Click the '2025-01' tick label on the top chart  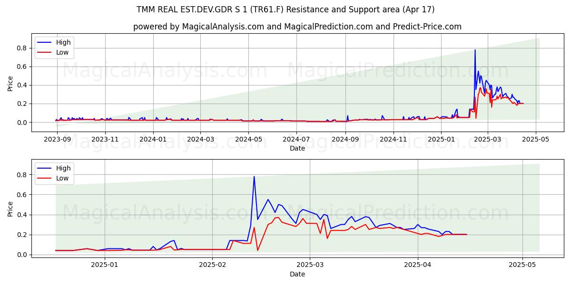click(441, 139)
